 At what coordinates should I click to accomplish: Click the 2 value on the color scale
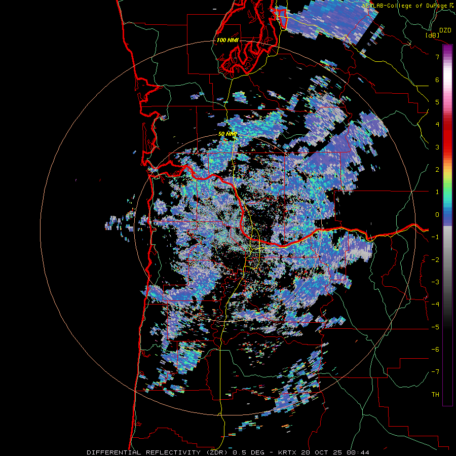point(437,169)
